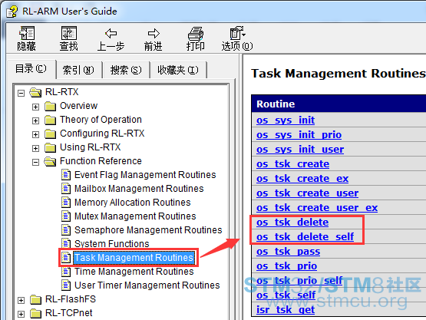Image resolution: width=426 pixels, height=320 pixels.
Task: Click the Theory of Operation folder icon
Action: click(50, 120)
